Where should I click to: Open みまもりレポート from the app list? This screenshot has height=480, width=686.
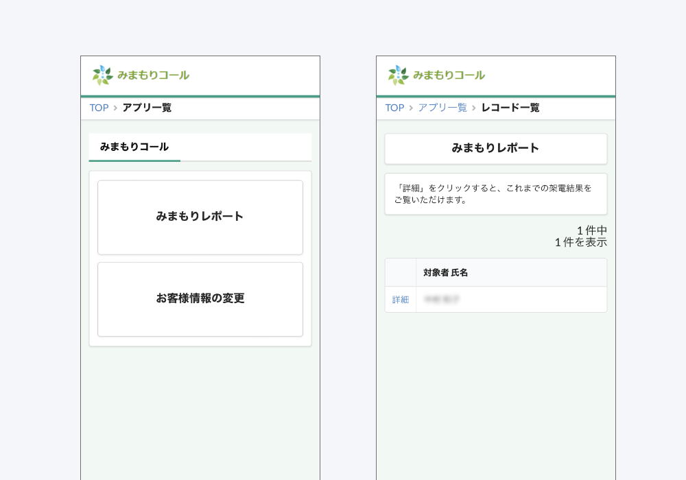click(x=200, y=217)
